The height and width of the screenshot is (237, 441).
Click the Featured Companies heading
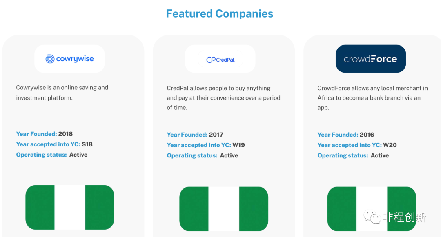220,13
